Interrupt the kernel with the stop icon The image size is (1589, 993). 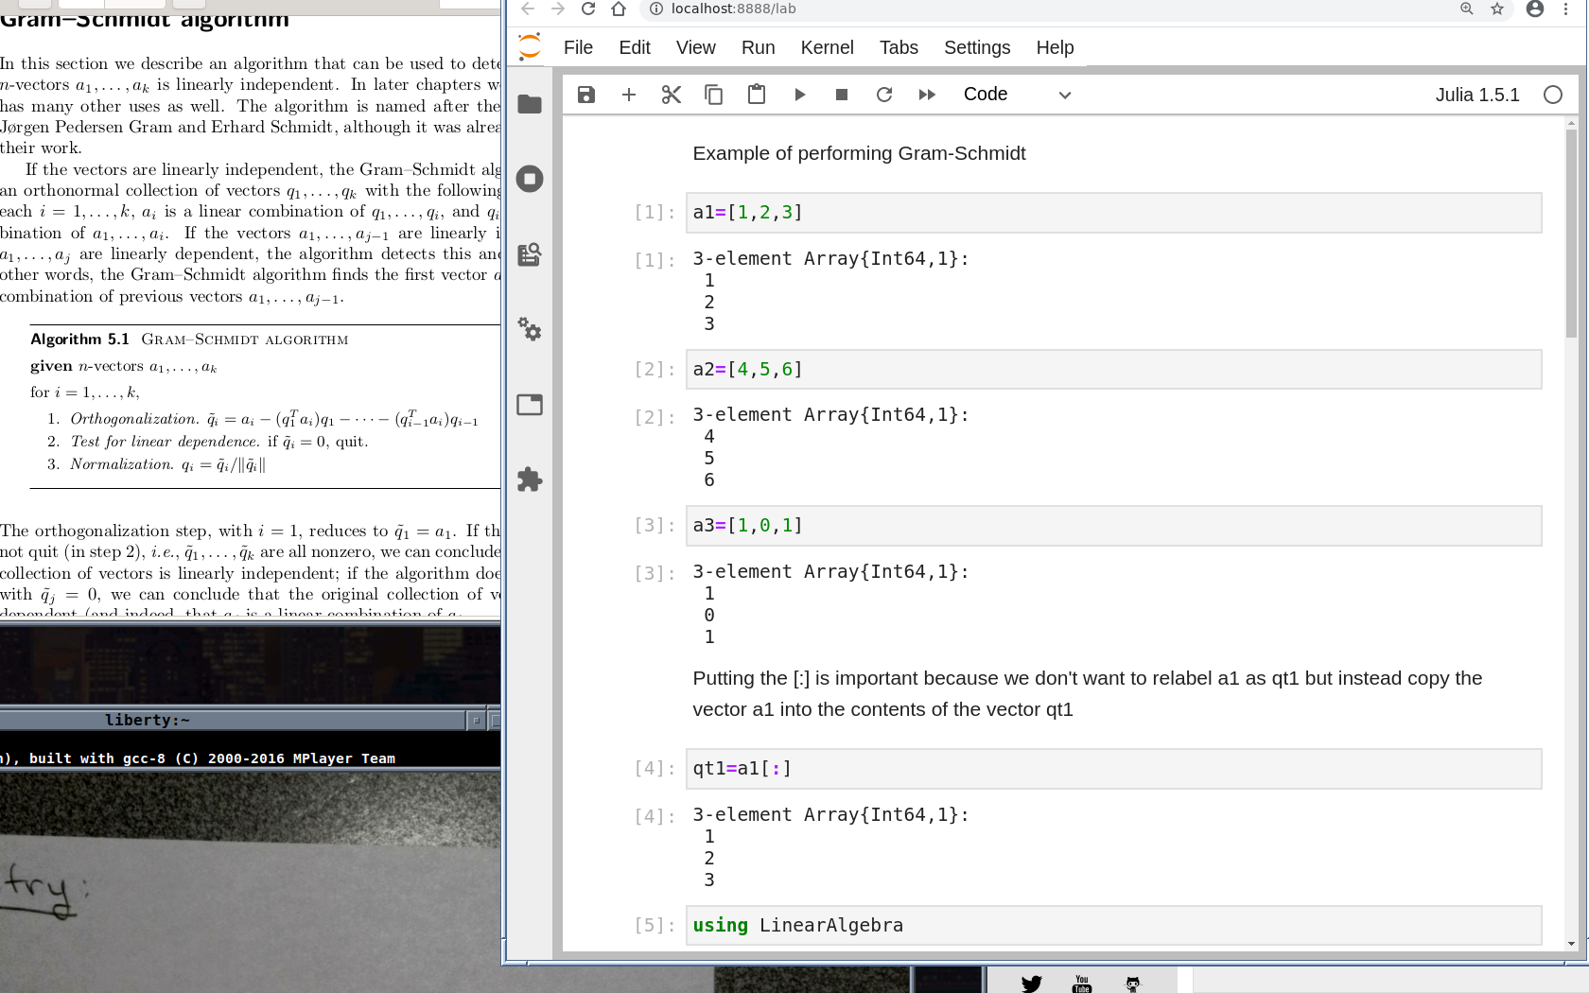842,95
